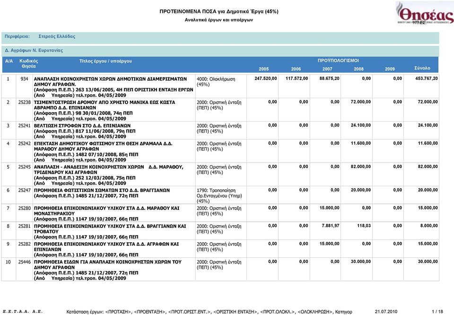
Task: Click the 2005 year column header
Action: [x=263, y=69]
